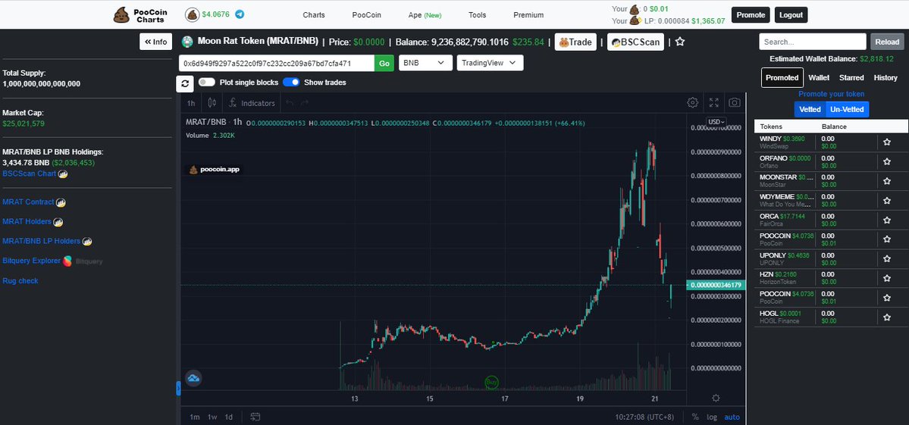Screen dimensions: 909x425
Task: Star the ORCA token
Action: (887, 220)
